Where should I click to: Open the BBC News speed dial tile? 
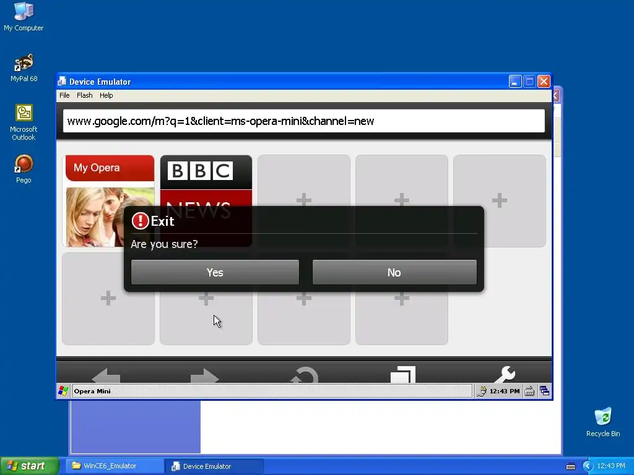206,201
